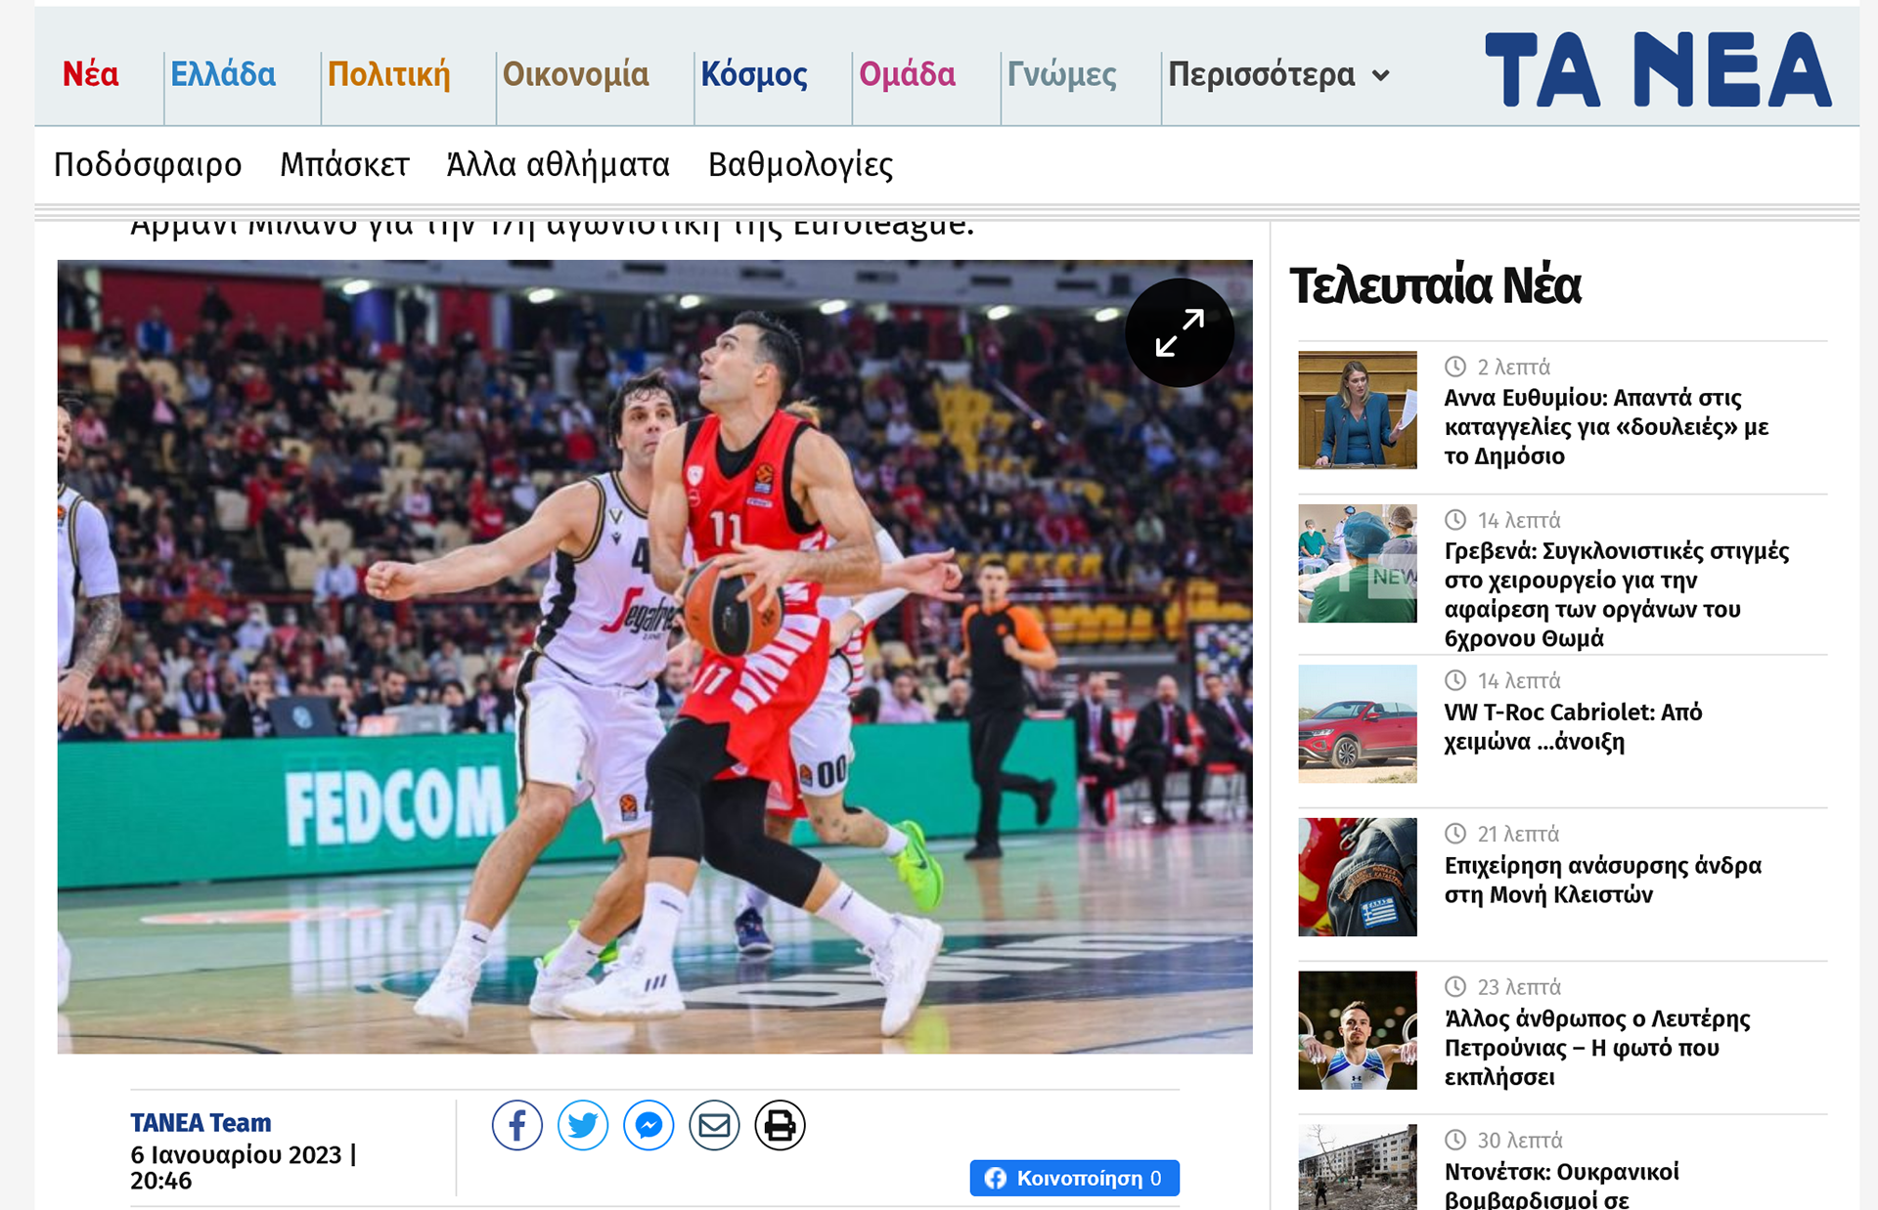Open the Ελλάδα menu section
The image size is (1878, 1210).
pyautogui.click(x=223, y=74)
